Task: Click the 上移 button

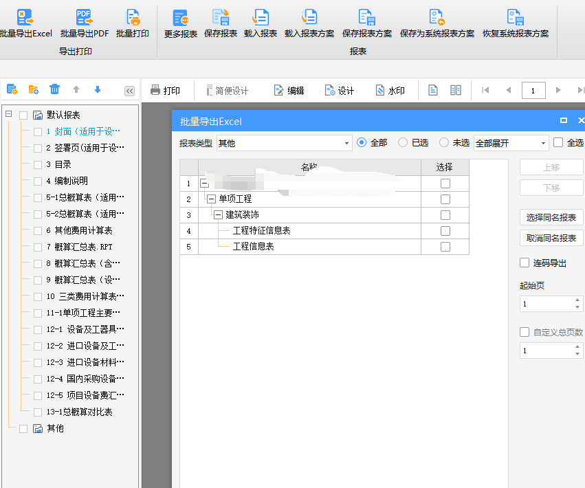Action: (x=551, y=168)
